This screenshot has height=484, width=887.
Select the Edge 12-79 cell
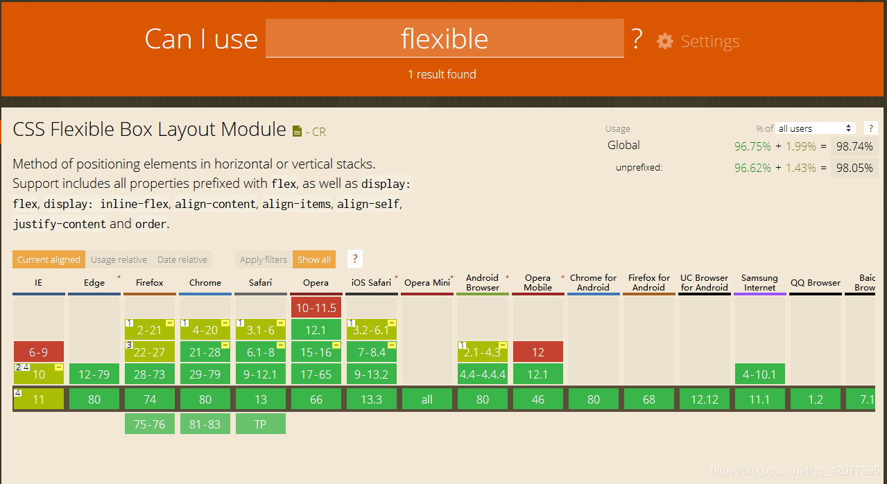[x=94, y=374]
